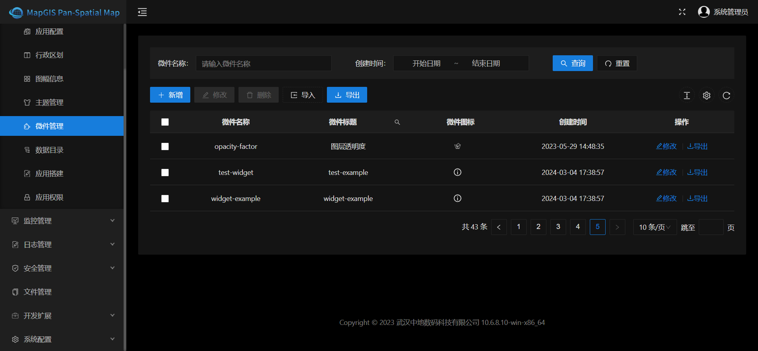
Task: Open the 10 条/页 page size dropdown
Action: [655, 227]
